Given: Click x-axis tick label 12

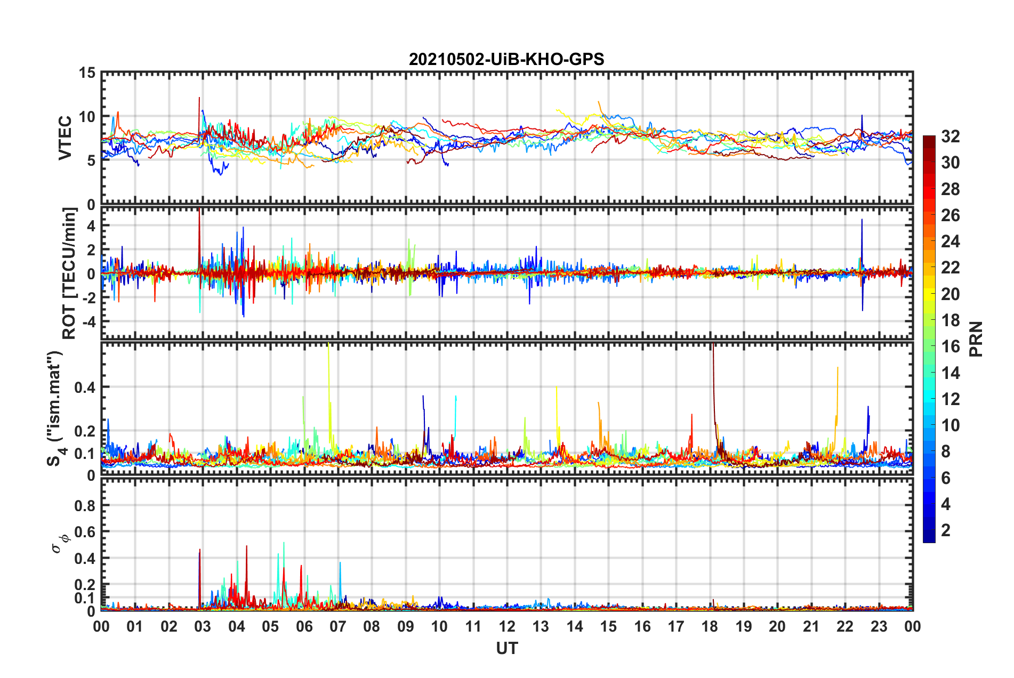Looking at the screenshot, I should tap(507, 626).
